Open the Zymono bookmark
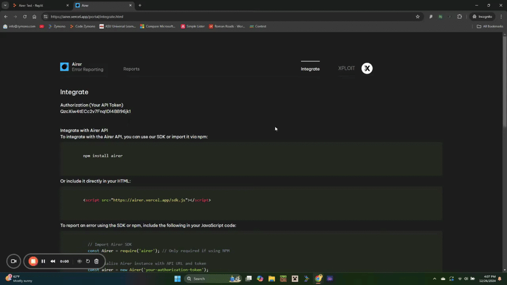This screenshot has height=285, width=507. coord(56,26)
